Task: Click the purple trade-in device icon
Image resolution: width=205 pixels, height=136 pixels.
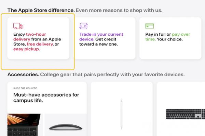Action: point(84,26)
